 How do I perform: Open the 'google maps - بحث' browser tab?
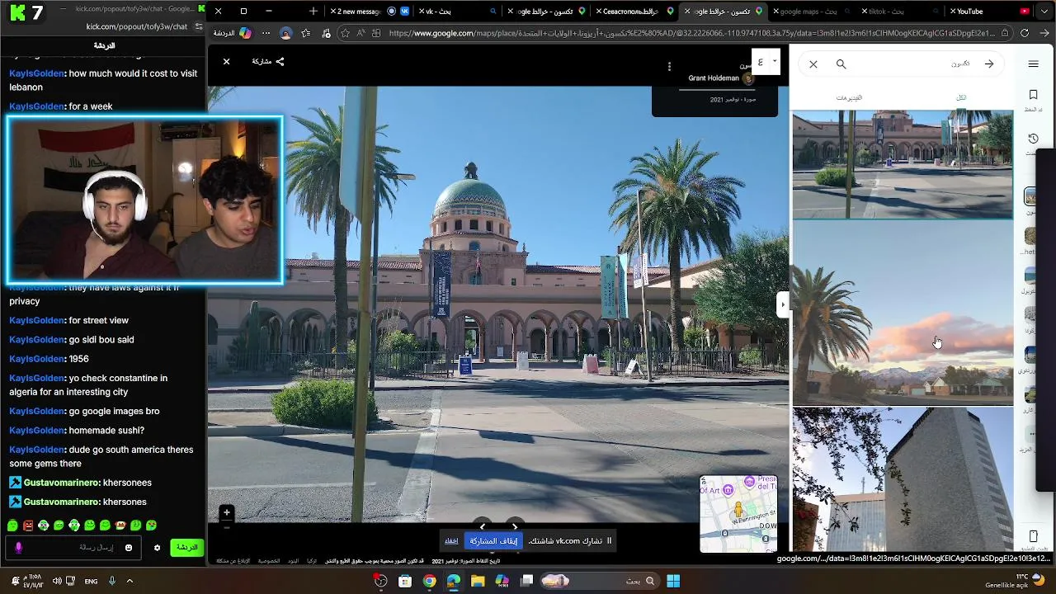click(x=813, y=12)
